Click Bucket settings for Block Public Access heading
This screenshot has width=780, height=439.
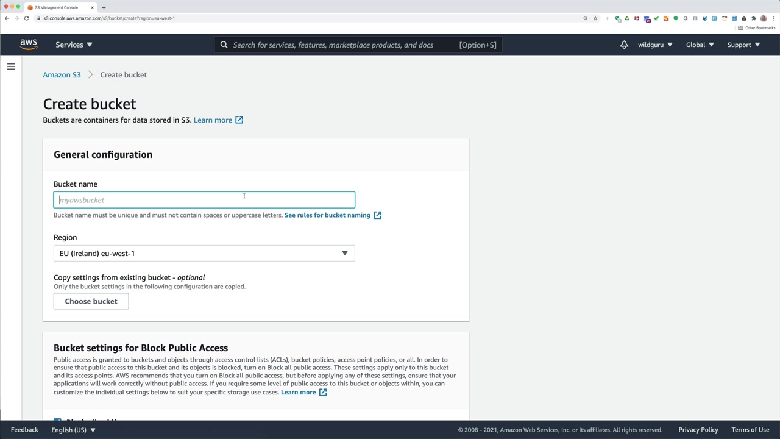pyautogui.click(x=141, y=348)
